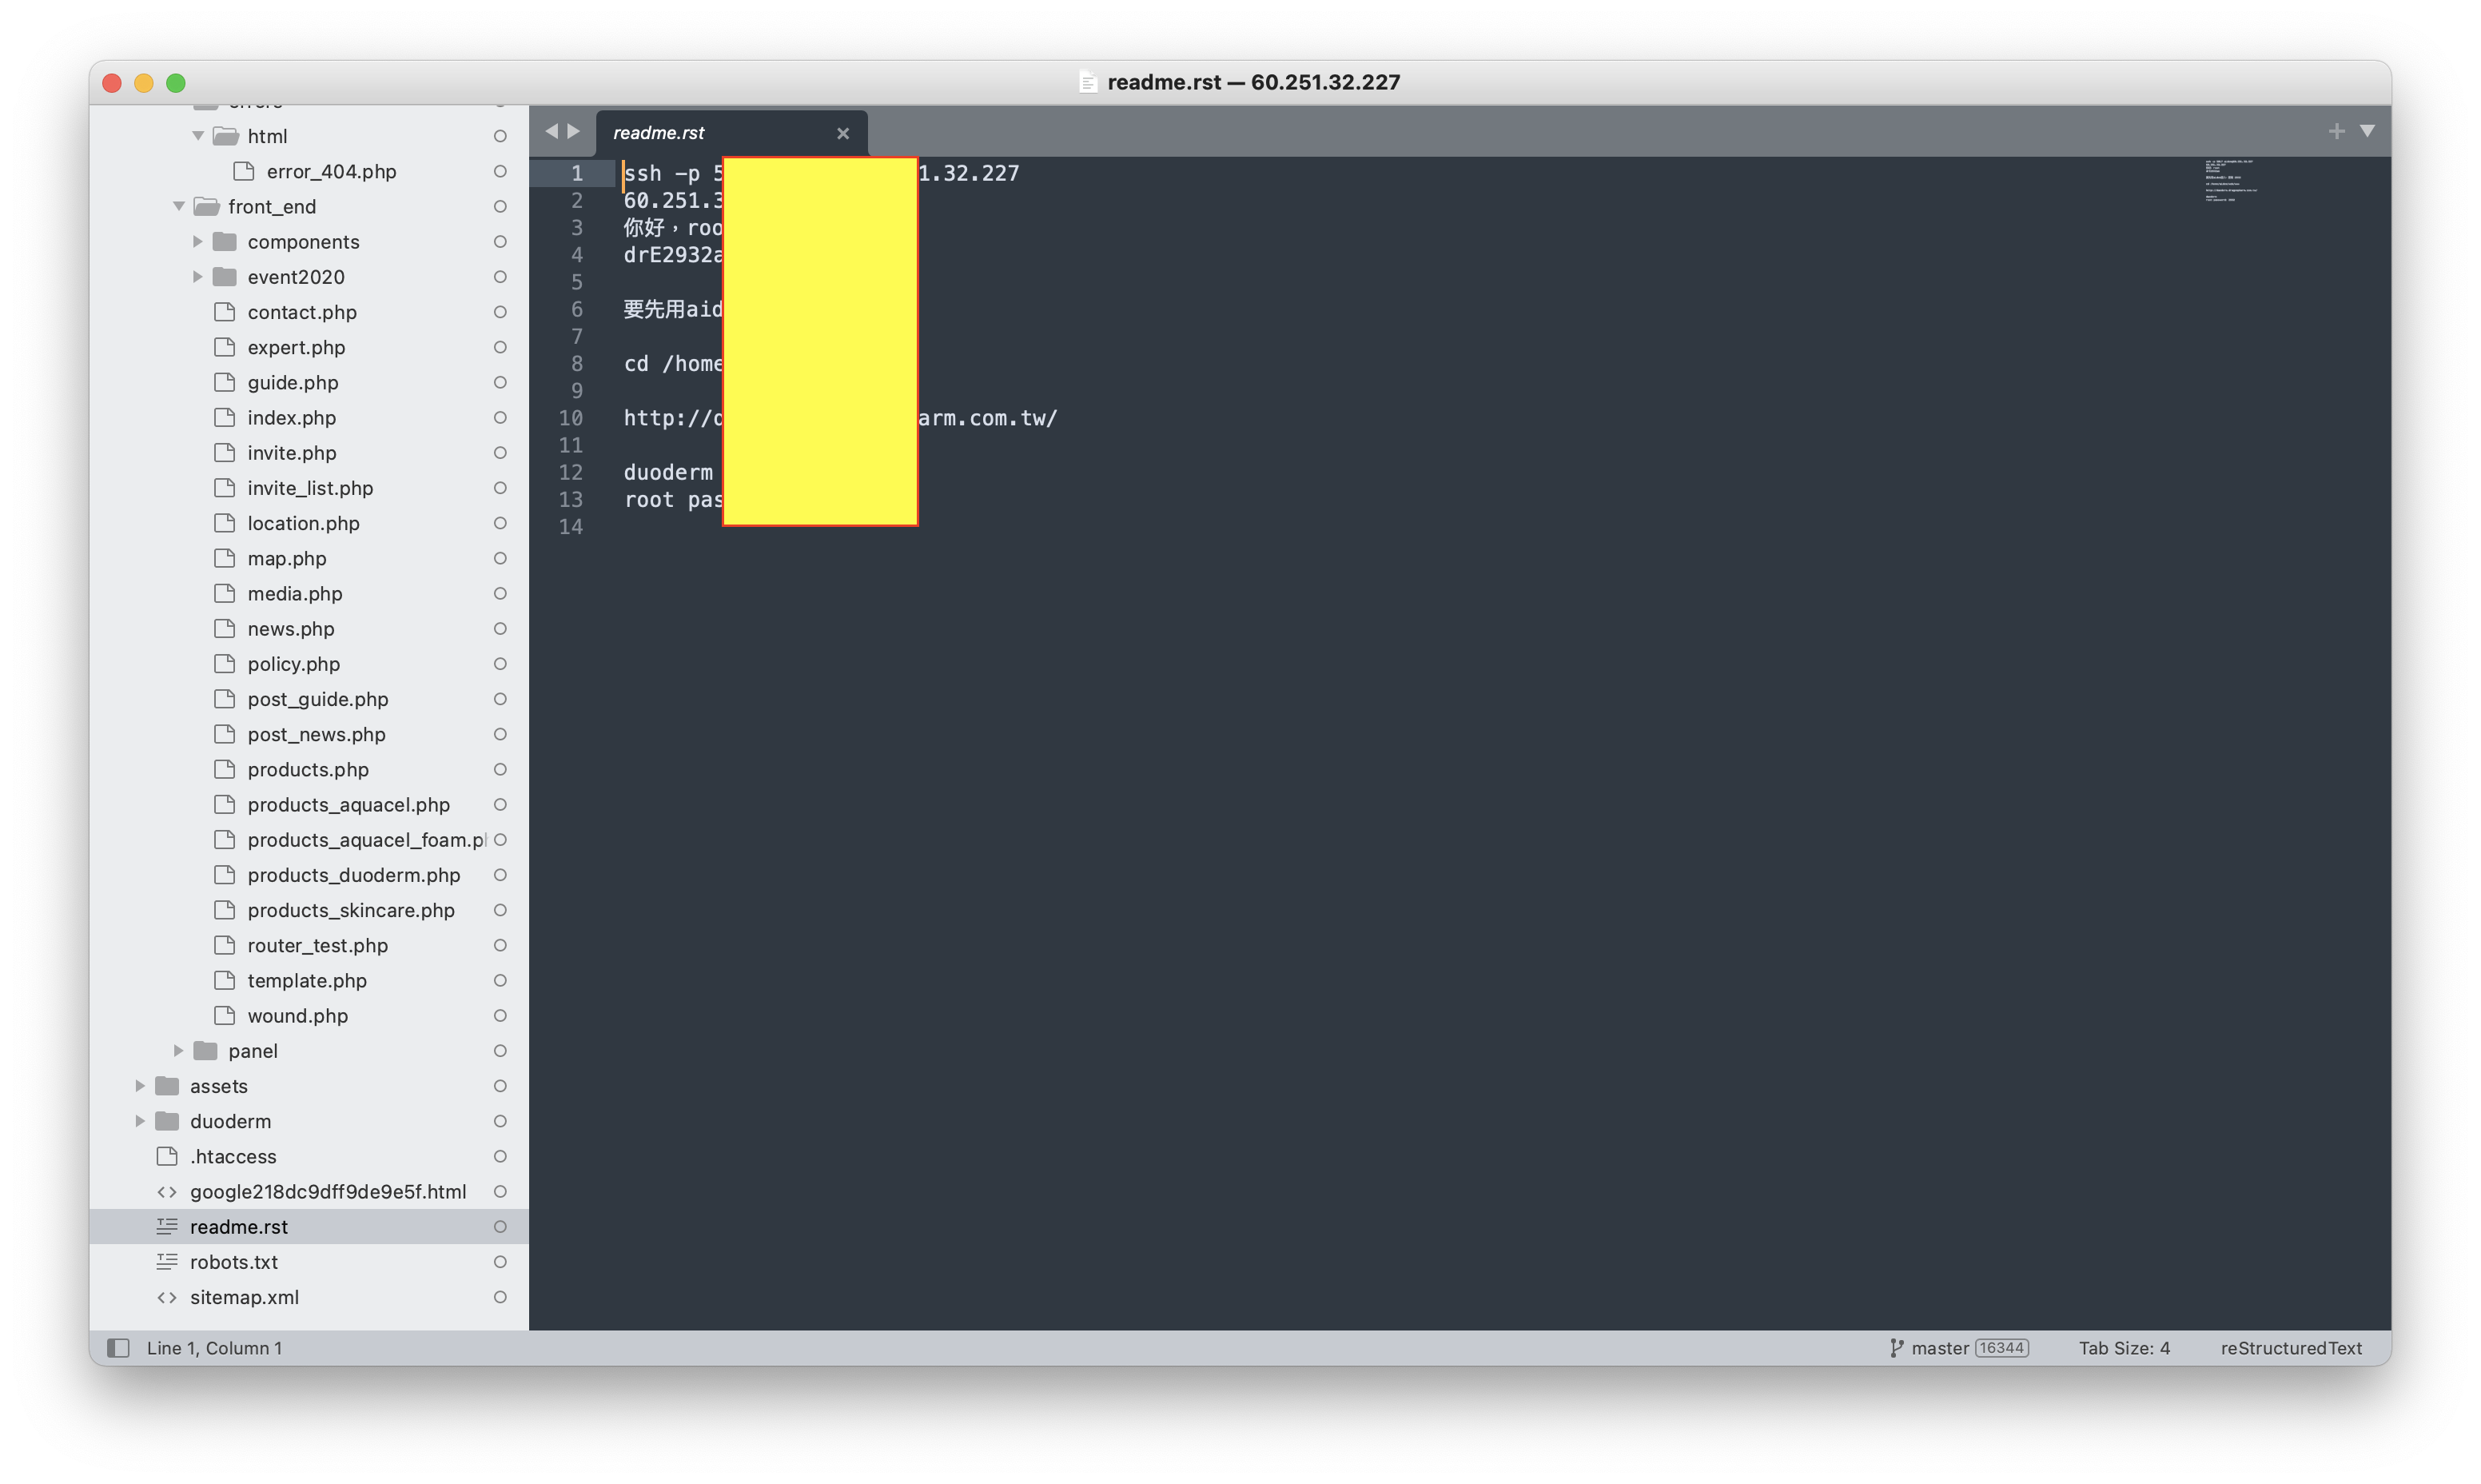Click the document icon in title bar

click(x=1089, y=82)
